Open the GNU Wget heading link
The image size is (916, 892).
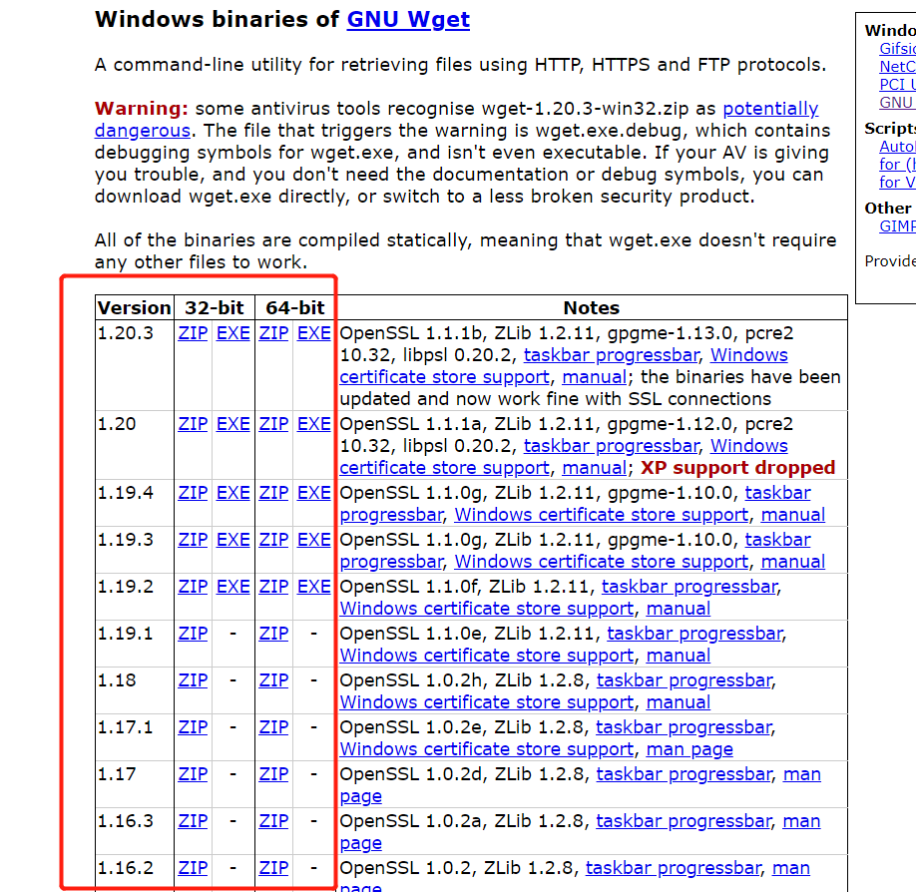pyautogui.click(x=408, y=19)
